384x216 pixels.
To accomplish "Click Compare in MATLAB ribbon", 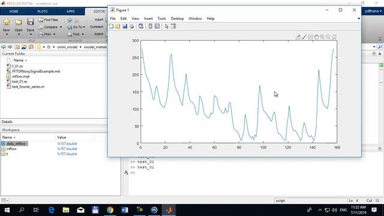I will (x=48, y=27).
